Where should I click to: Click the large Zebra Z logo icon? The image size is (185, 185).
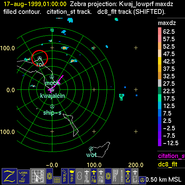[x=9, y=176]
